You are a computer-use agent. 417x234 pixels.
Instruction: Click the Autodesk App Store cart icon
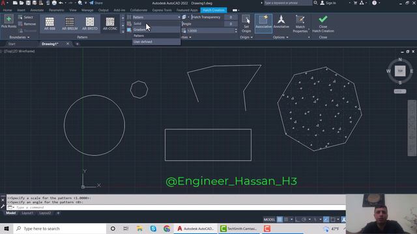[355, 3]
